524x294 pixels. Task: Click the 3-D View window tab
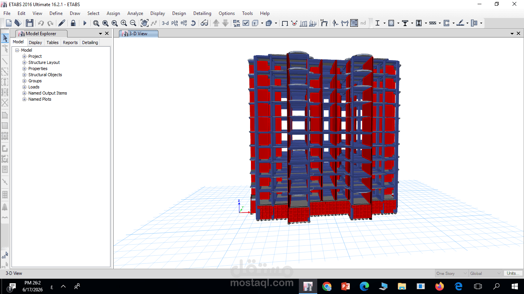138,34
